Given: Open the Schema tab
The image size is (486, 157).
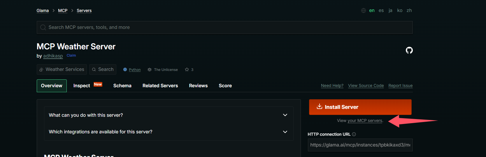Looking at the screenshot, I should pos(122,86).
